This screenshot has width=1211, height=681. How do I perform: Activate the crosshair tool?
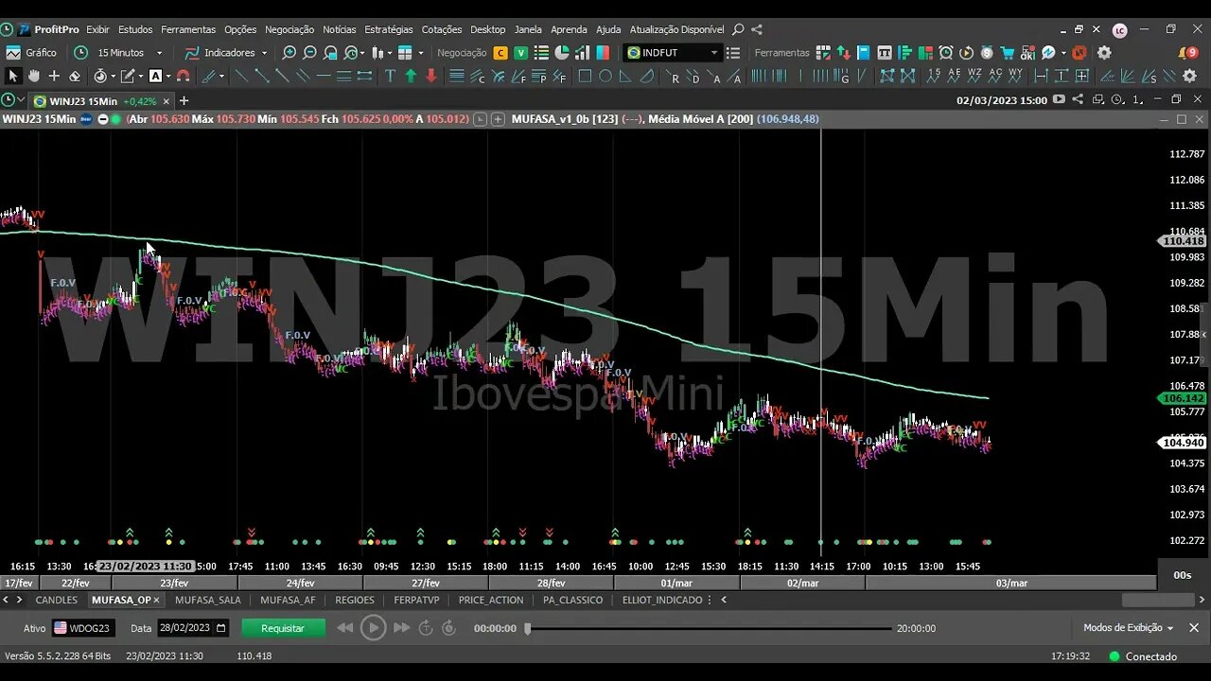(54, 76)
